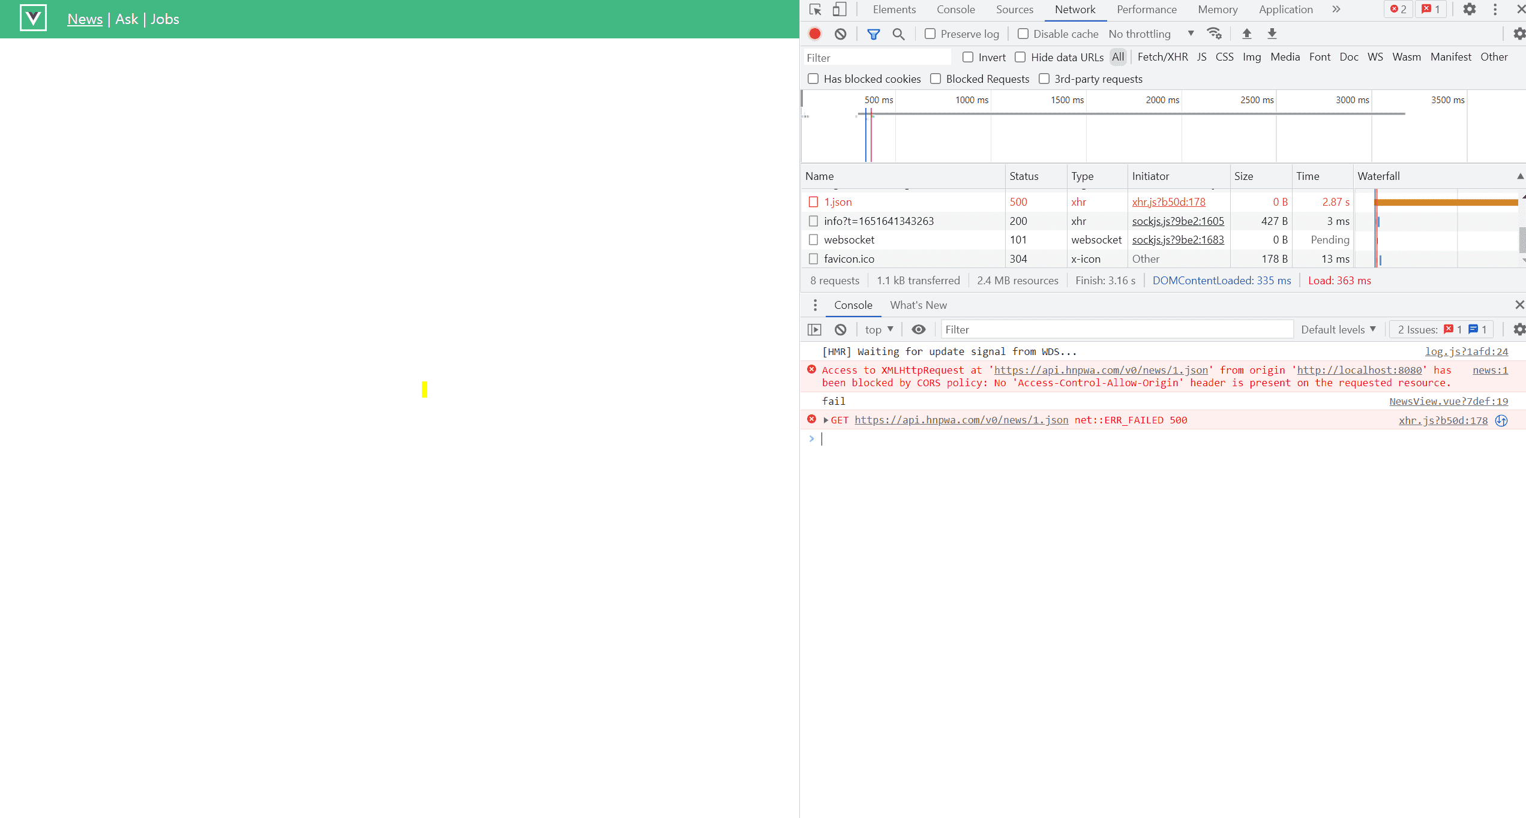The height and width of the screenshot is (818, 1526).
Task: Clear the network log
Action: tap(840, 34)
